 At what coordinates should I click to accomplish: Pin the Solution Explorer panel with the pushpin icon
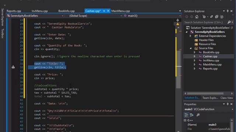point(228,11)
